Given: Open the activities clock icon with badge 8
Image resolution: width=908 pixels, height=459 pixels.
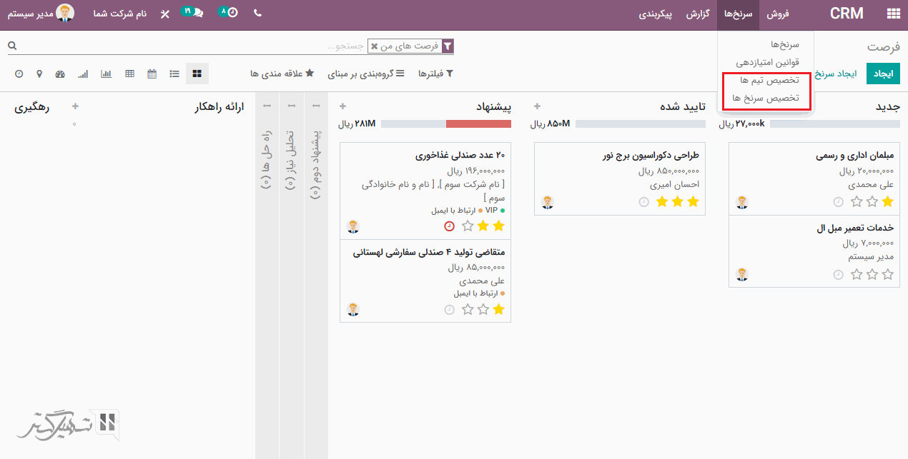Looking at the screenshot, I should (232, 13).
